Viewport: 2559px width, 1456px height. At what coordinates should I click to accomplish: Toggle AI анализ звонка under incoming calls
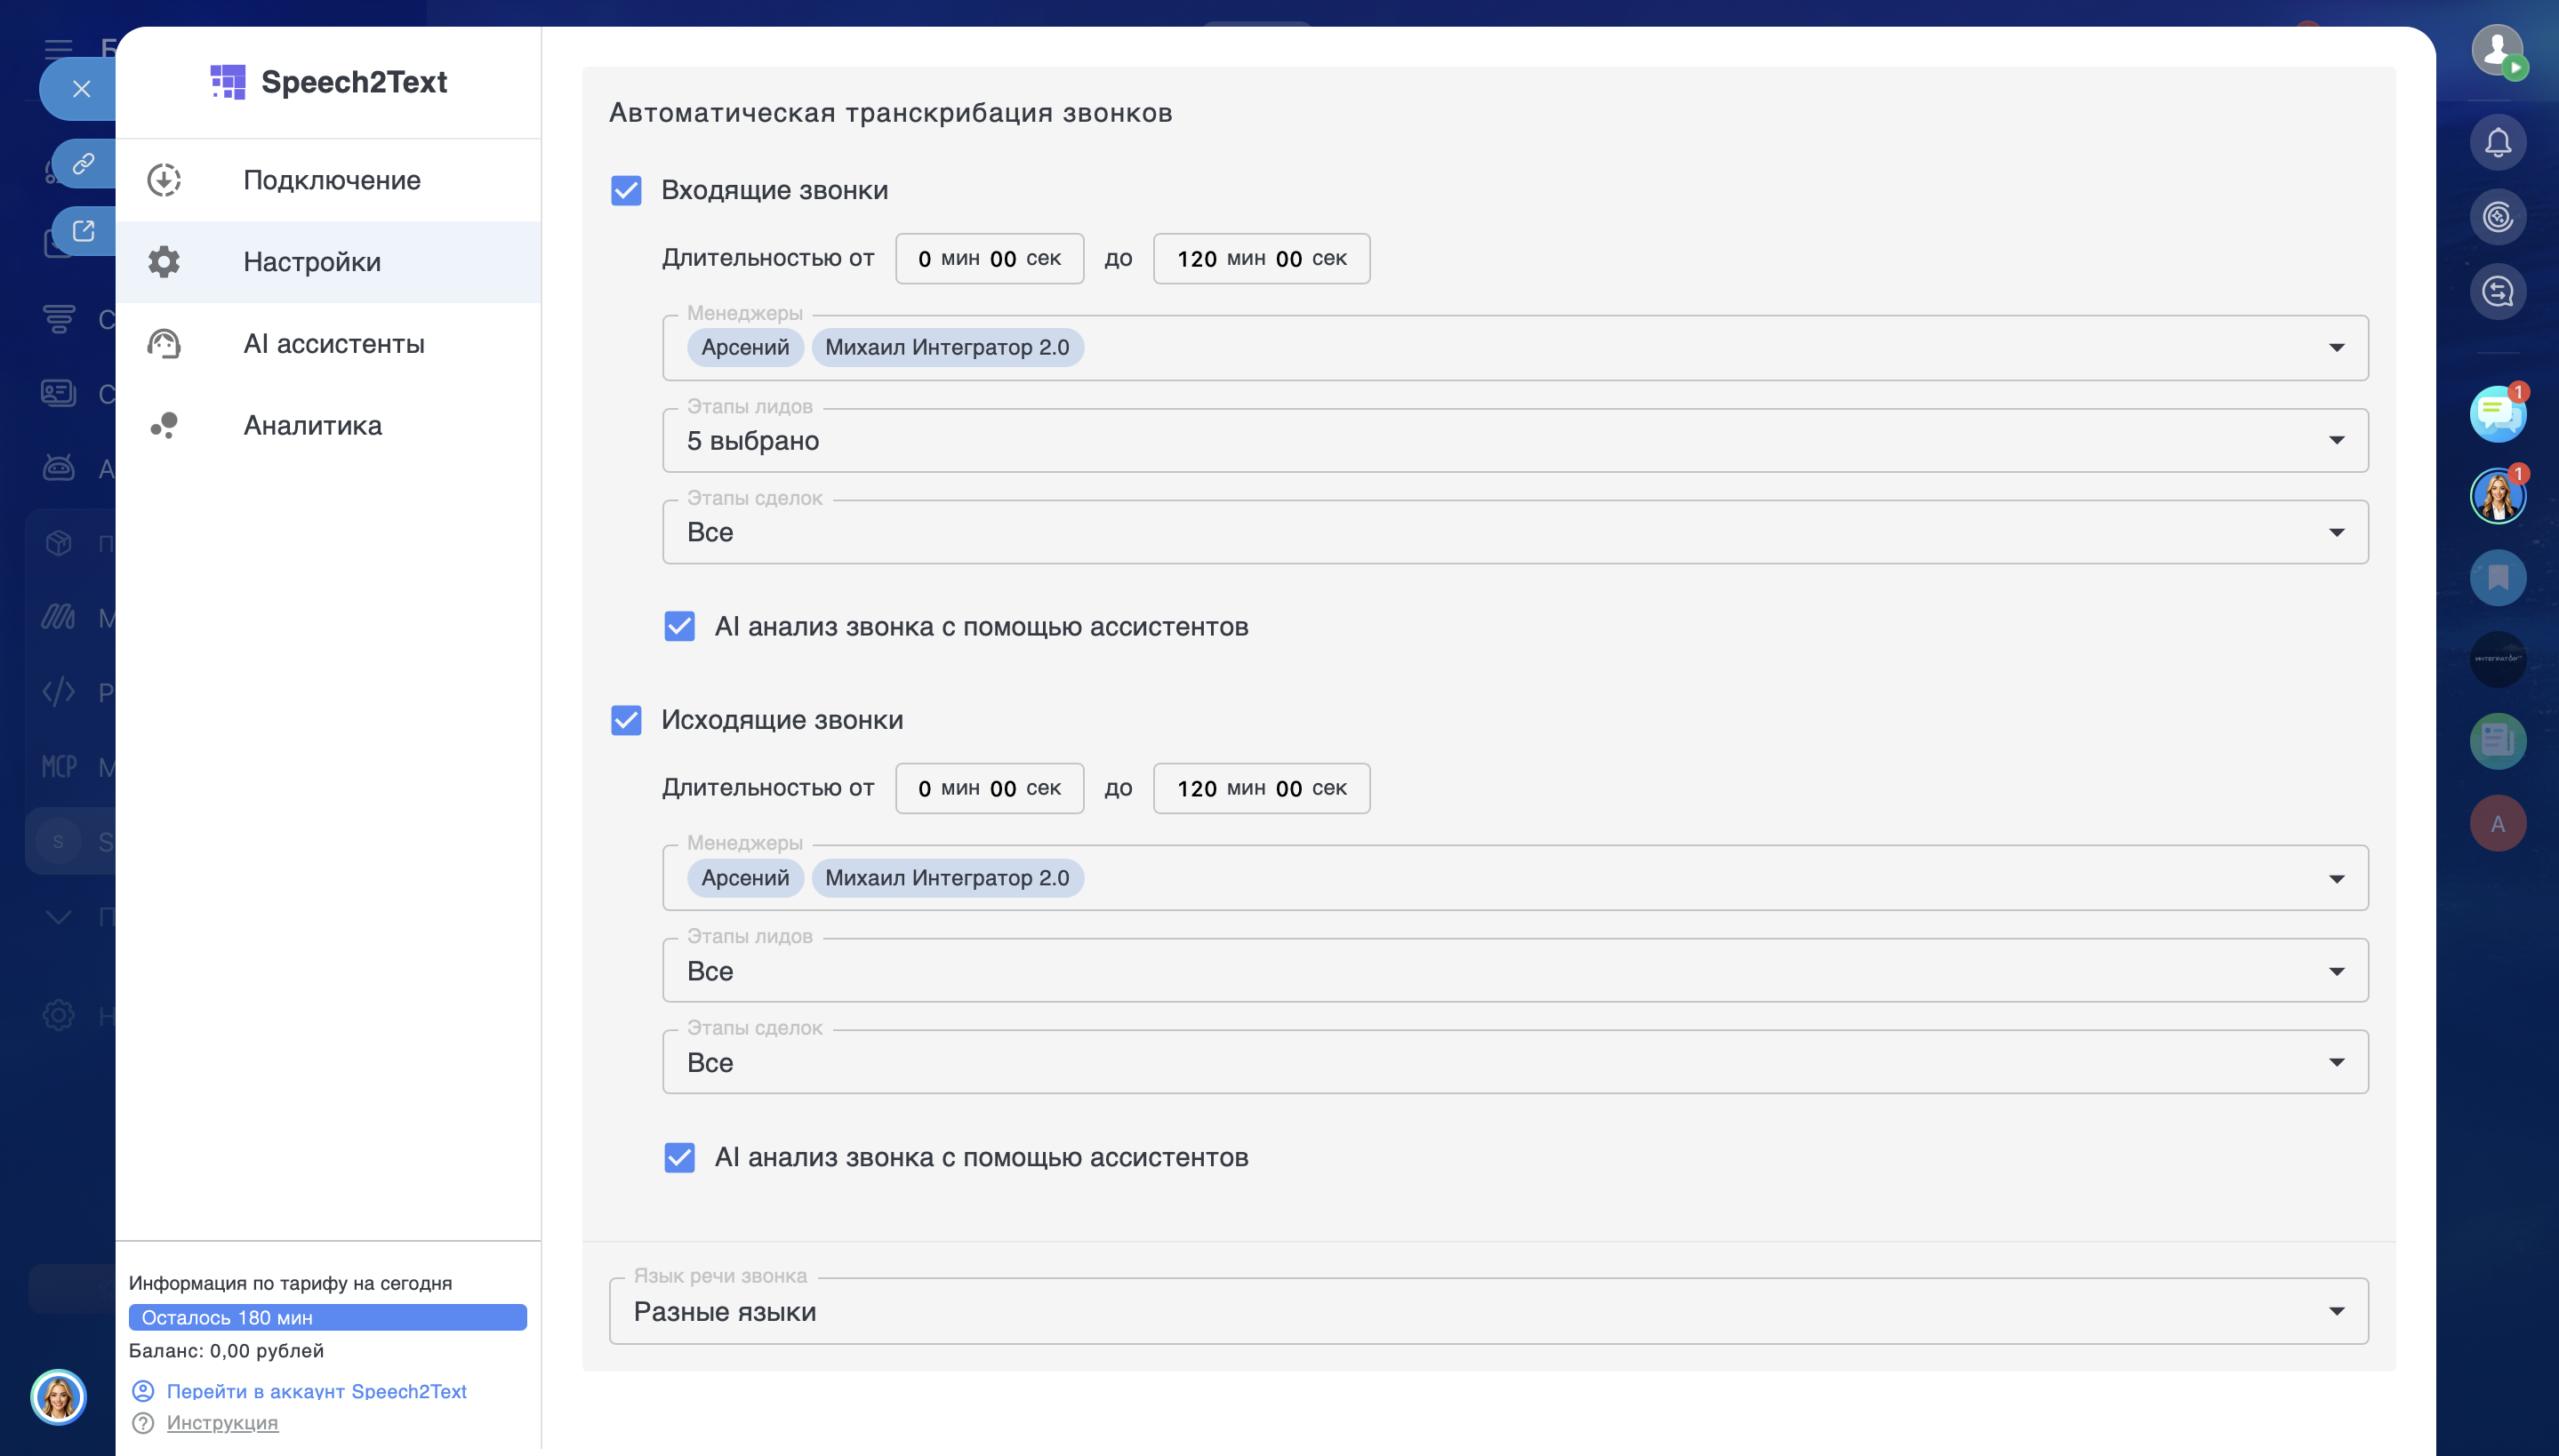[x=679, y=626]
